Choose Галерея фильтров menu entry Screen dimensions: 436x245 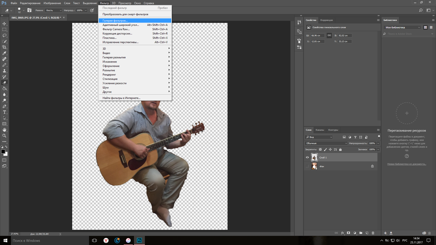pyautogui.click(x=135, y=20)
